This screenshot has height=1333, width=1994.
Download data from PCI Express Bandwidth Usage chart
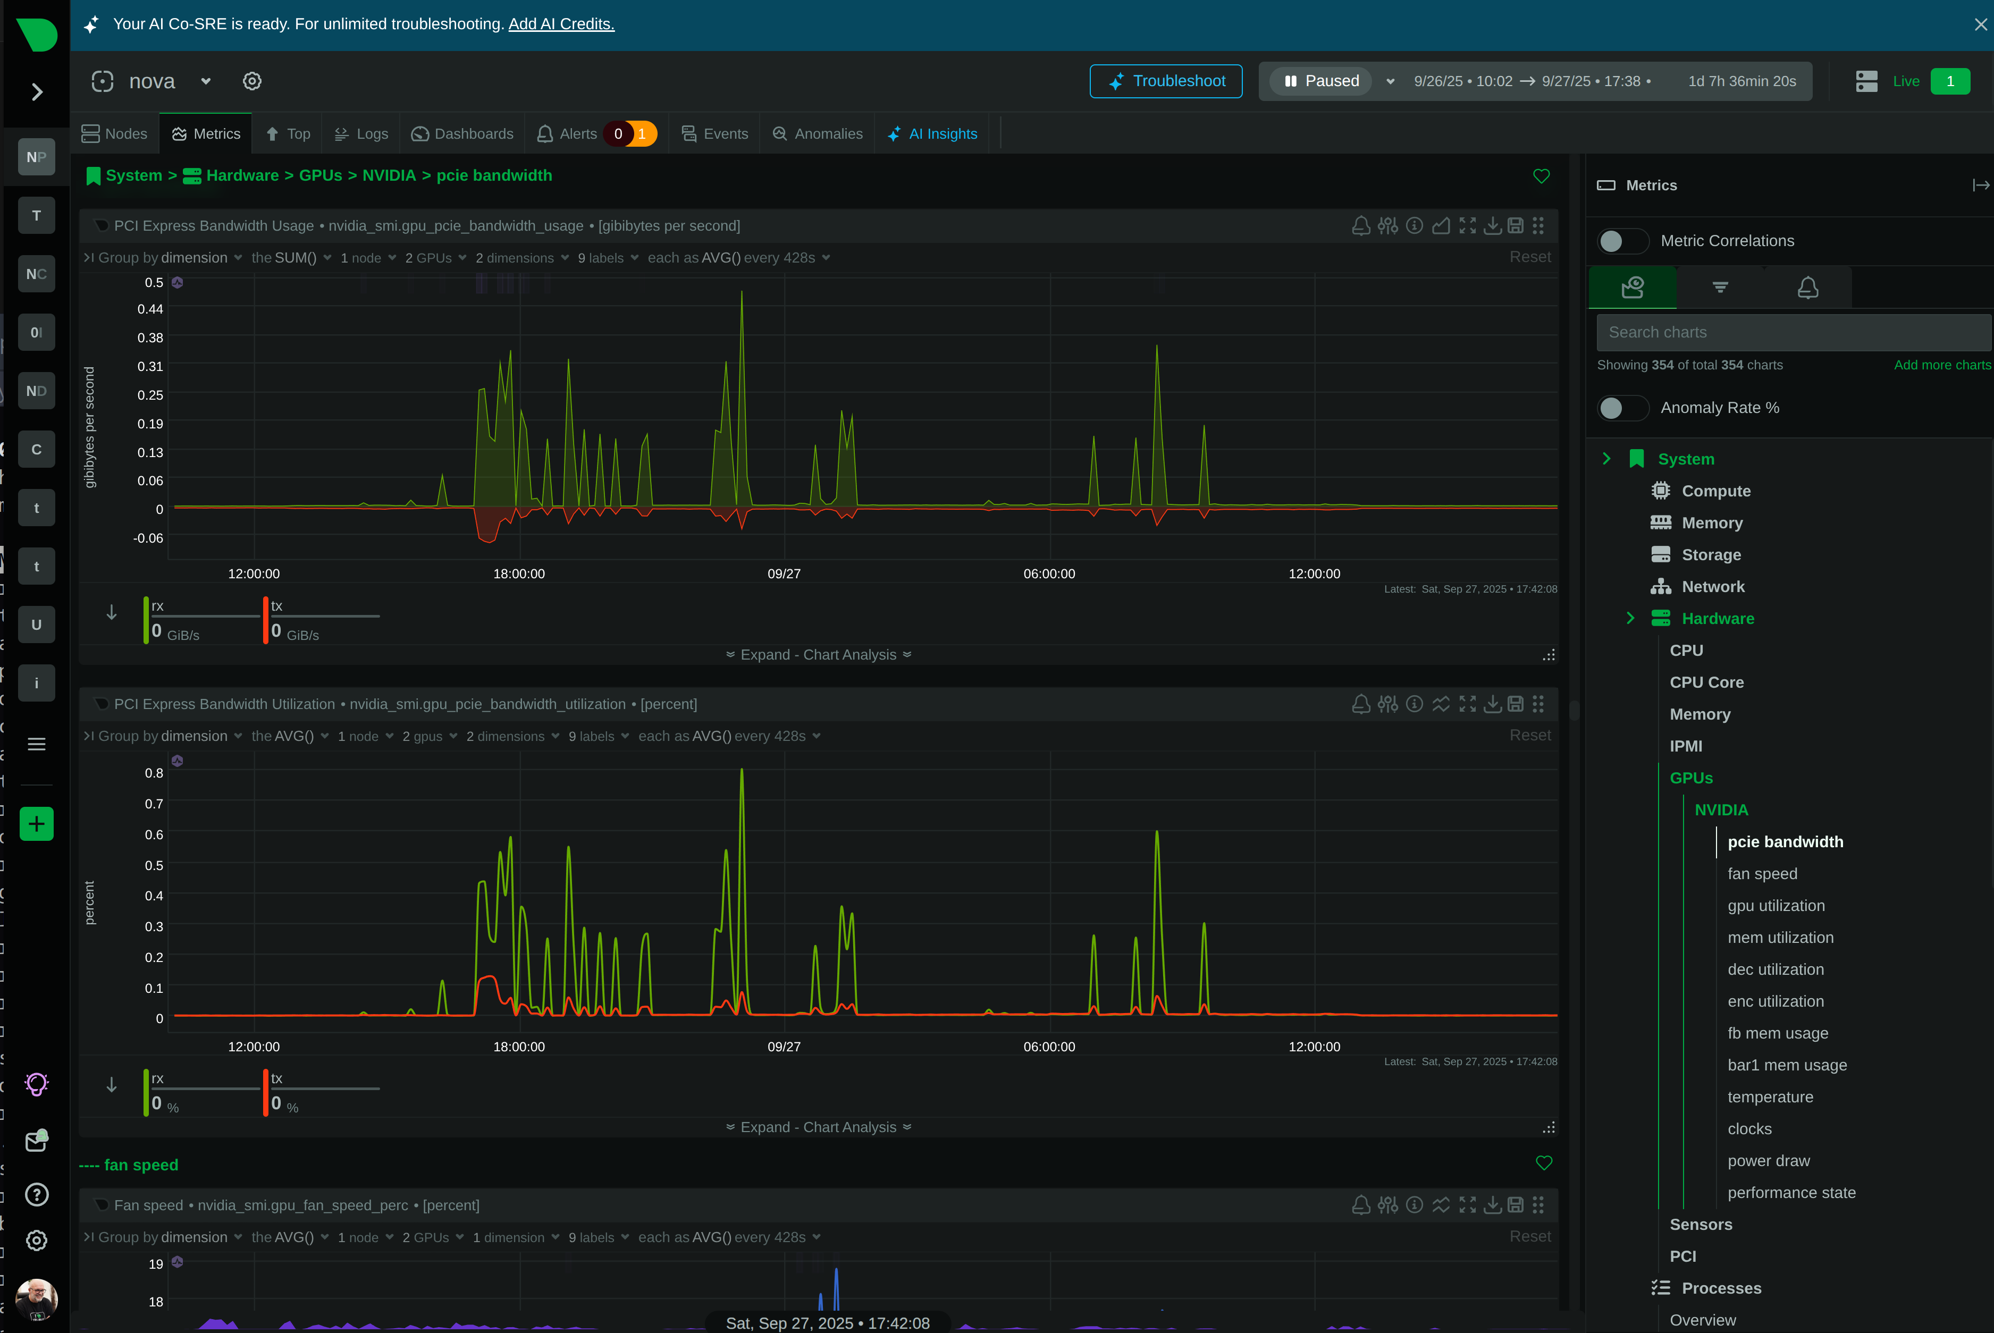(x=1494, y=225)
